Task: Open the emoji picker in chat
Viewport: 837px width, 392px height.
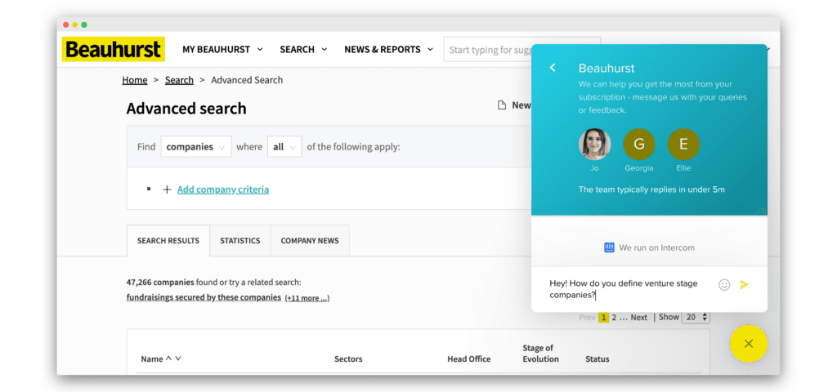Action: (724, 285)
